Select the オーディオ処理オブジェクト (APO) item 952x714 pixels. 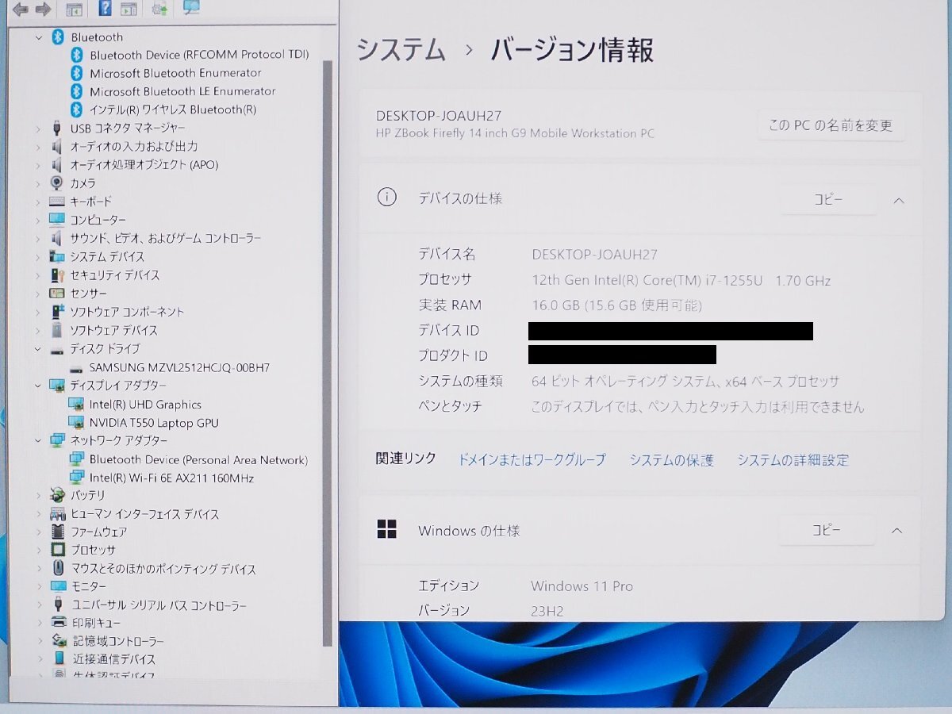144,165
